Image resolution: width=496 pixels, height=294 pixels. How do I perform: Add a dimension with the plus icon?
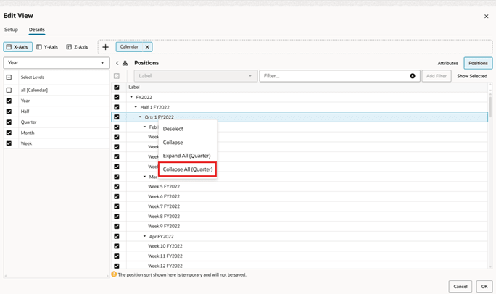[105, 47]
